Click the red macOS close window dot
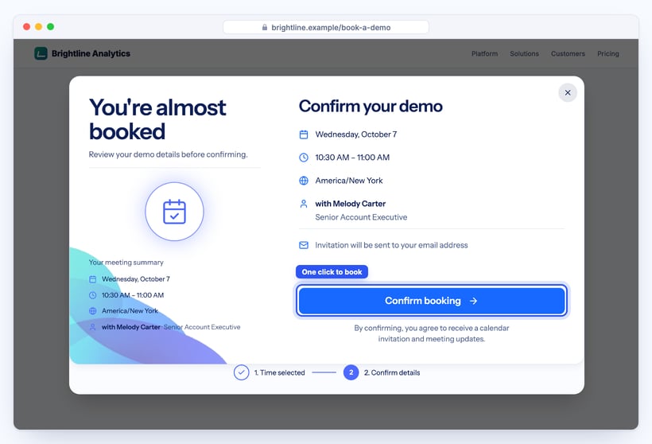Image resolution: width=652 pixels, height=444 pixels. pyautogui.click(x=26, y=26)
